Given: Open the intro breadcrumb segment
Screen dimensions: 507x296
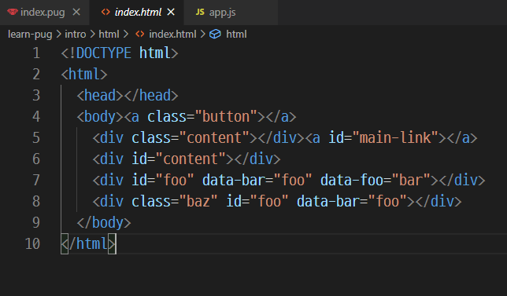Looking at the screenshot, I should [x=76, y=35].
